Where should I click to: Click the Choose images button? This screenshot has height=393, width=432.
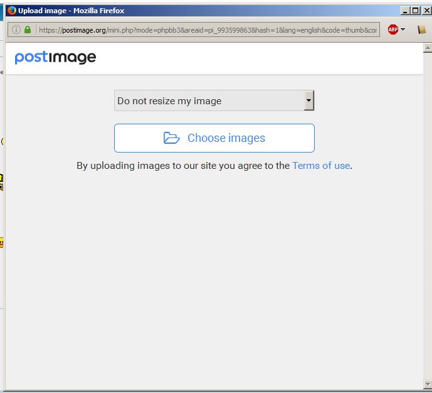(x=214, y=138)
